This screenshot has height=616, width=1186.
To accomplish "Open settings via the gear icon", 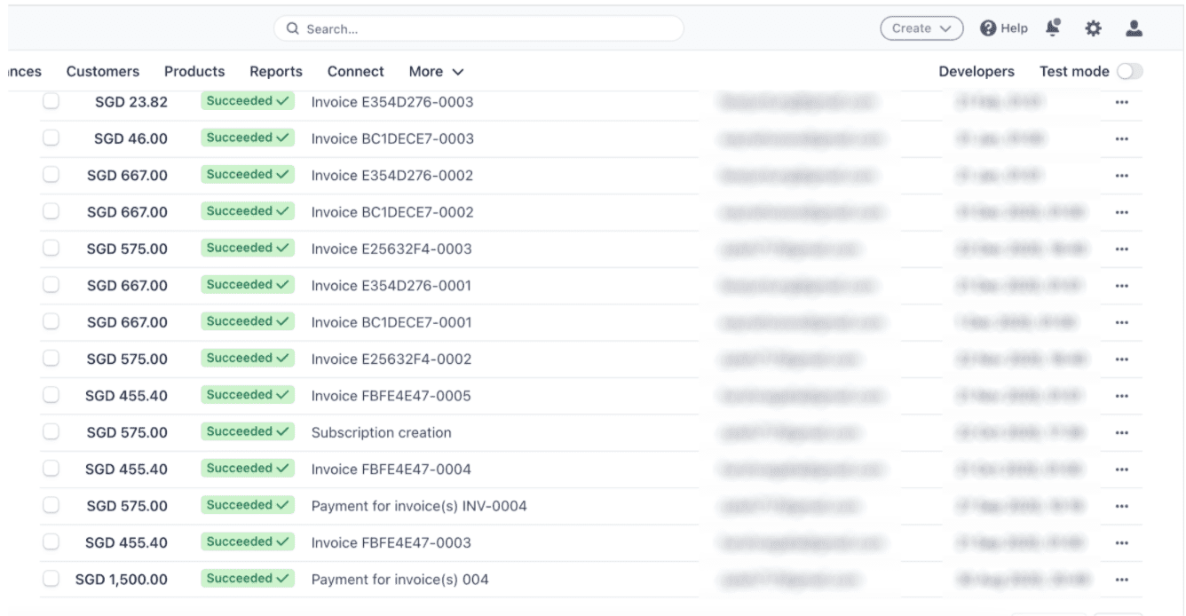I will pos(1093,28).
